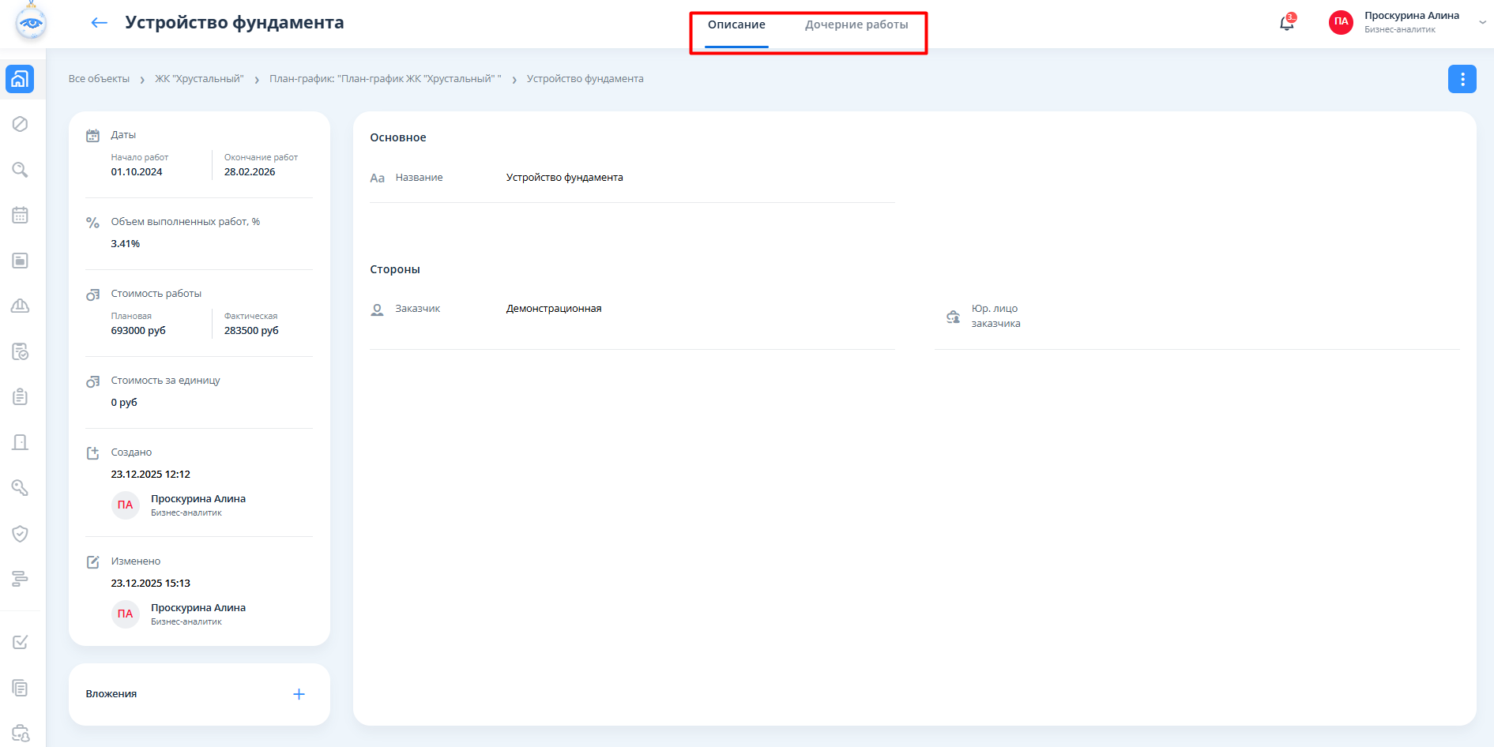1494x747 pixels.
Task: Open the План-график breadcrumb link
Action: [x=385, y=79]
